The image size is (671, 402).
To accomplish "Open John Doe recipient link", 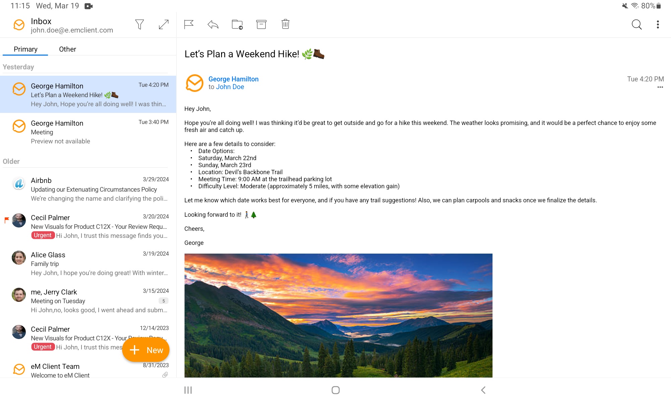I will [230, 87].
